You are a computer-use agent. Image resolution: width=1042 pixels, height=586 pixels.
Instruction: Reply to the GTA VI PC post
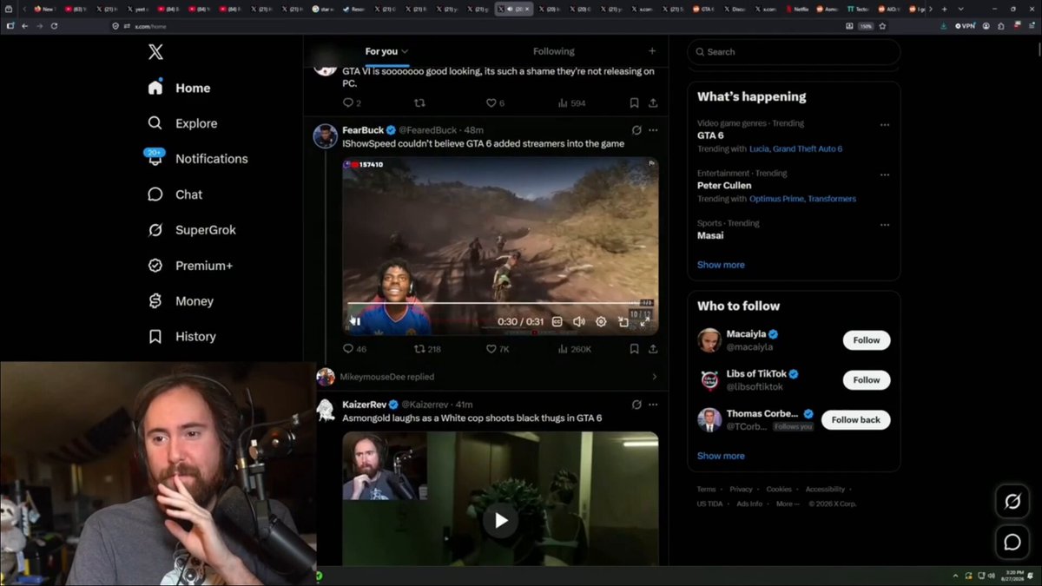[352, 102]
